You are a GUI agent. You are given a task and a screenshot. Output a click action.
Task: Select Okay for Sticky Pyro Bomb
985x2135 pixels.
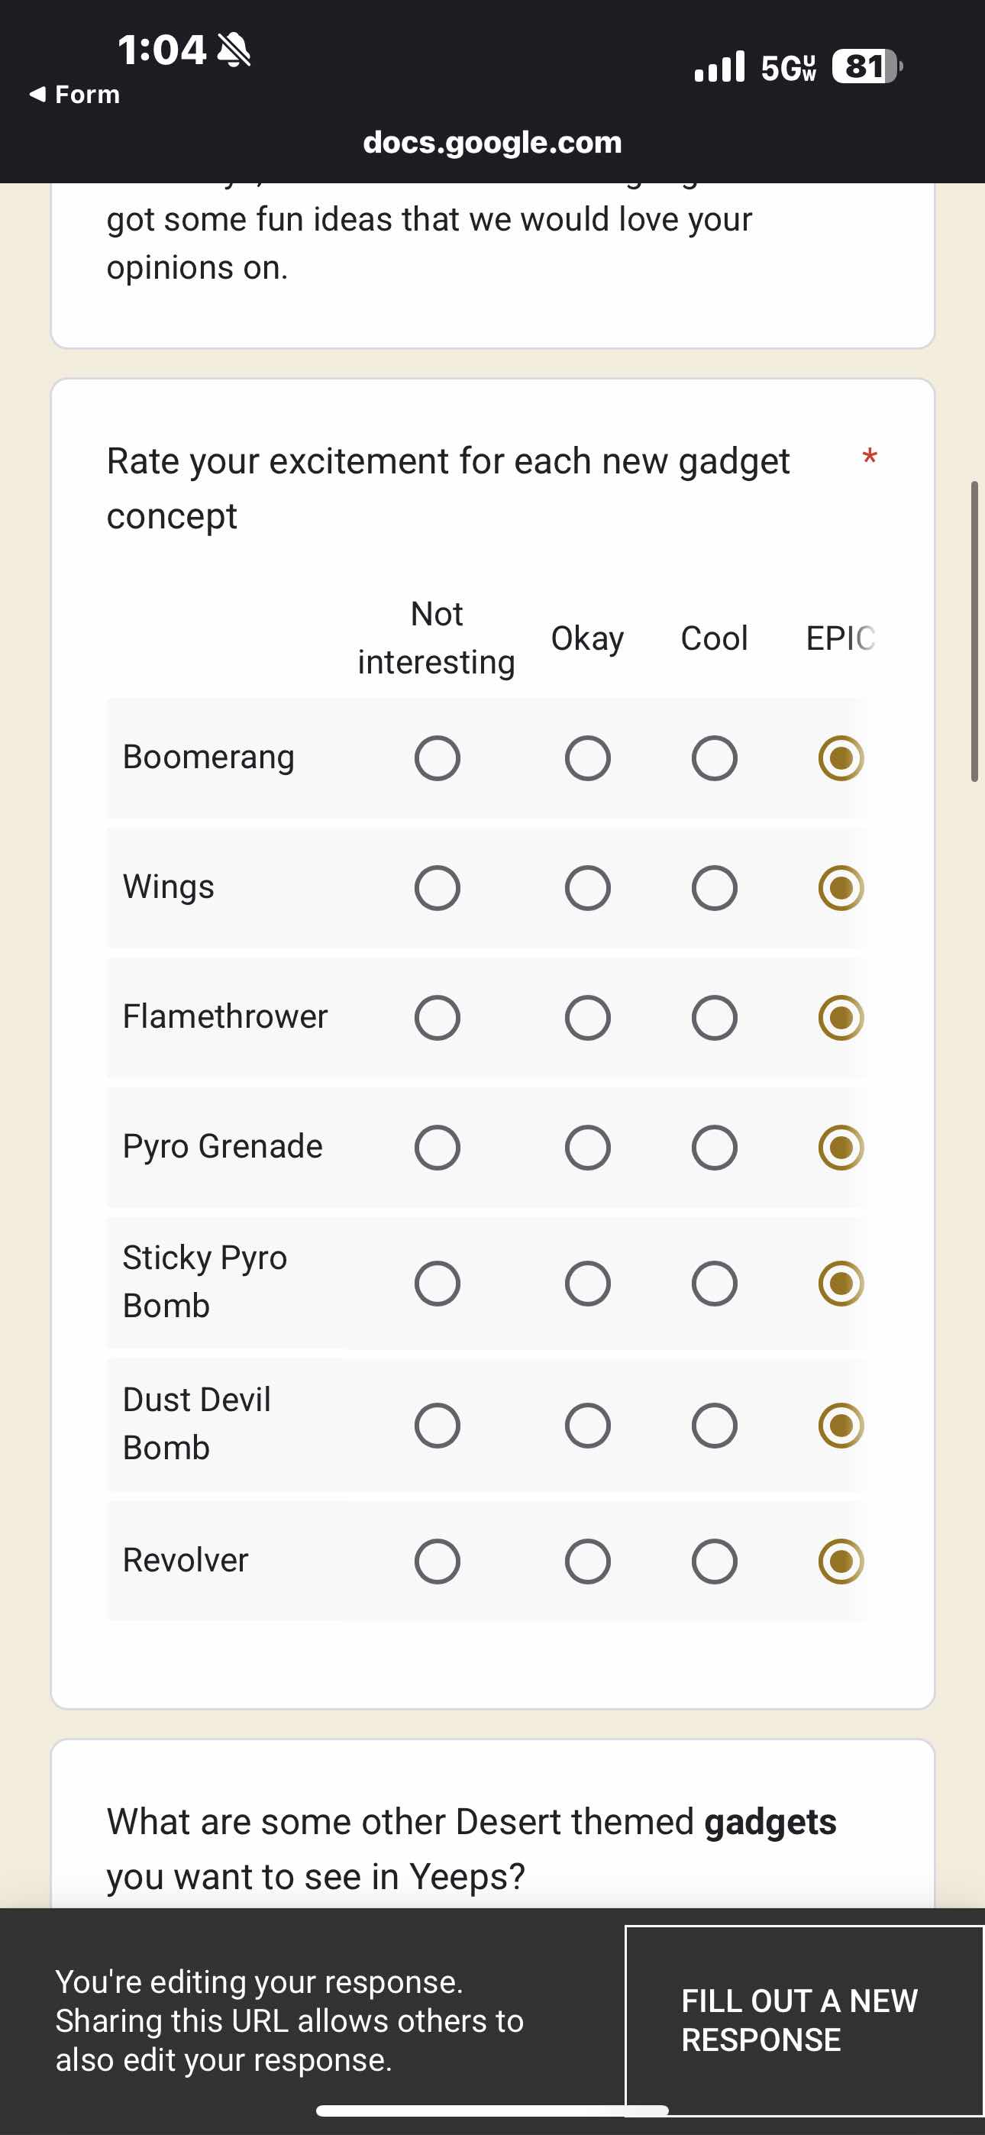point(588,1284)
